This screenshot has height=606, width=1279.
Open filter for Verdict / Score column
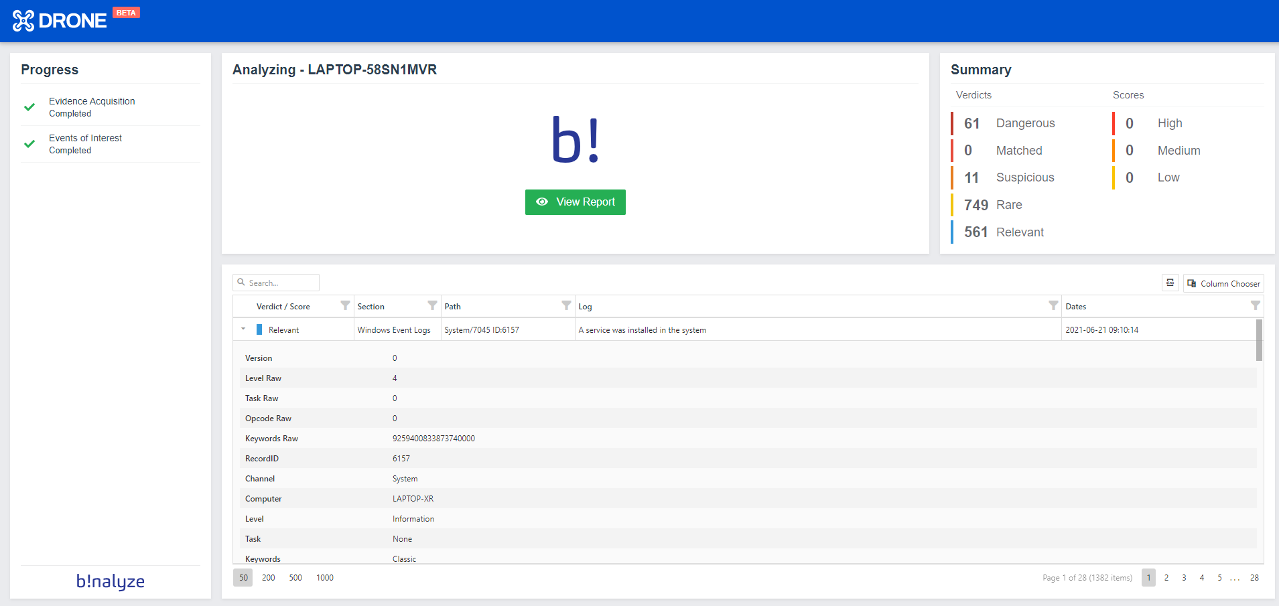tap(345, 305)
